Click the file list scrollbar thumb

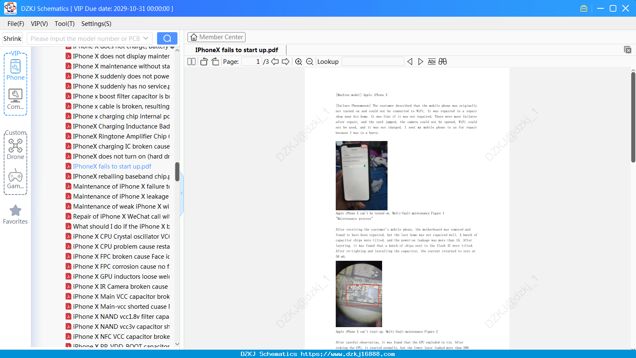tap(177, 172)
